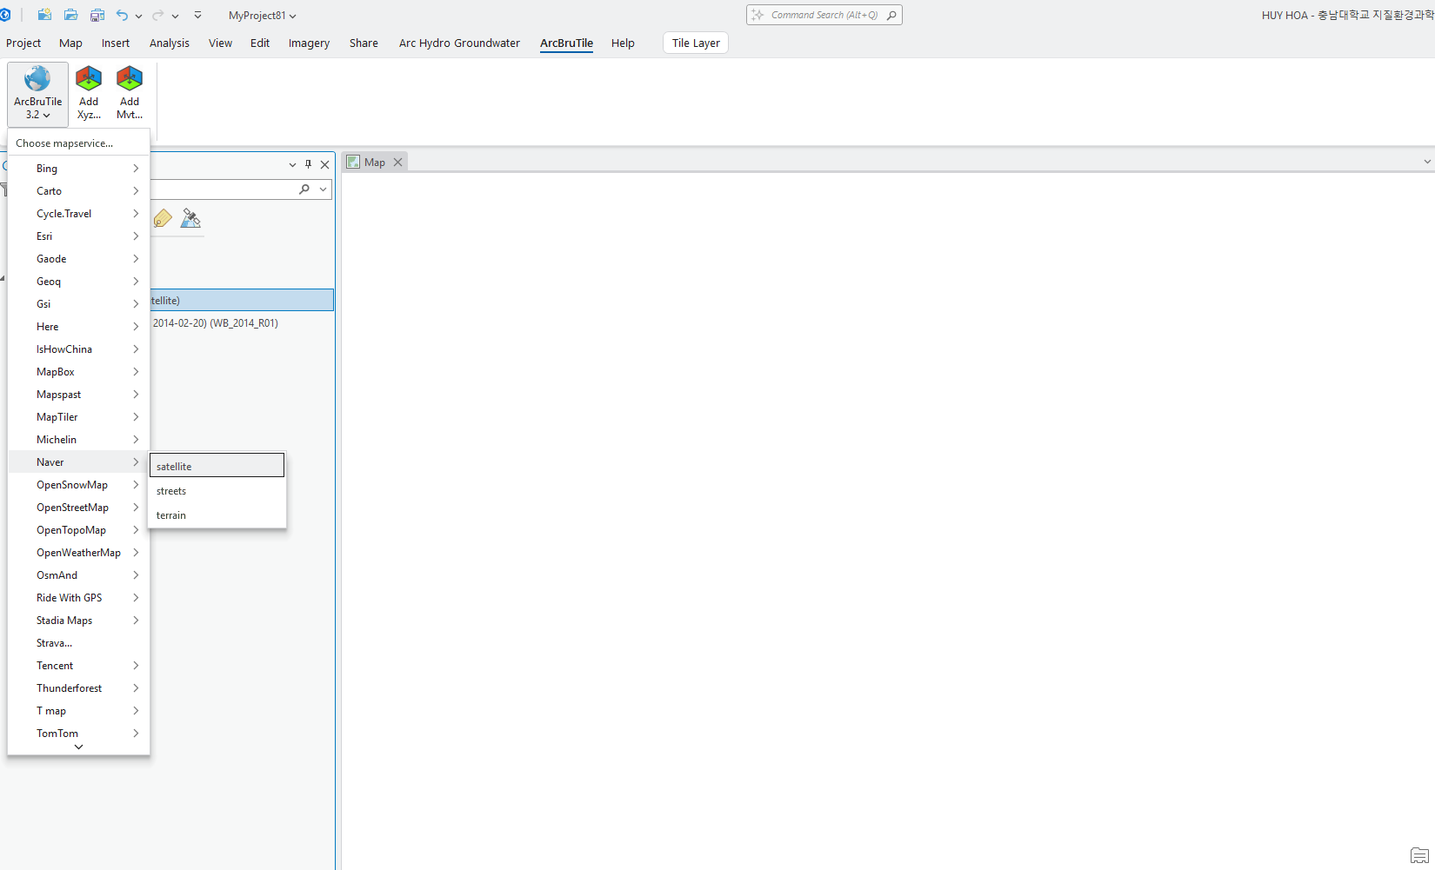Open Customize Quick Access Toolbar menu
1435x870 pixels.
point(197,15)
